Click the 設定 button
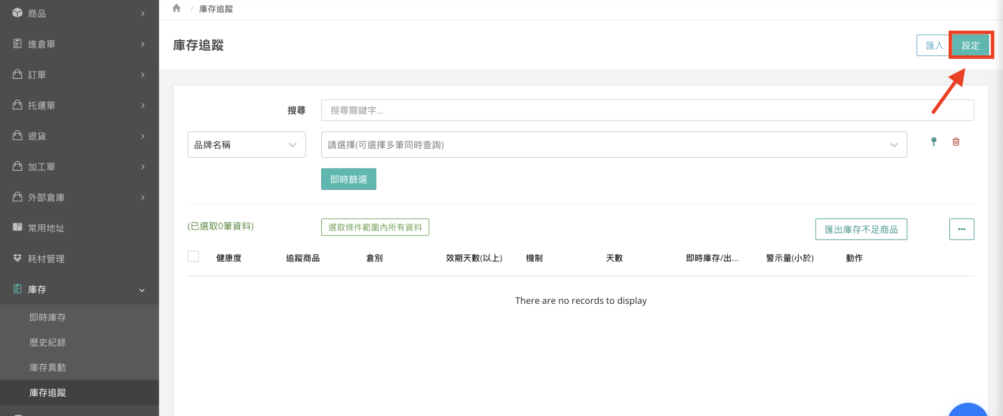This screenshot has height=416, width=1003. tap(970, 45)
